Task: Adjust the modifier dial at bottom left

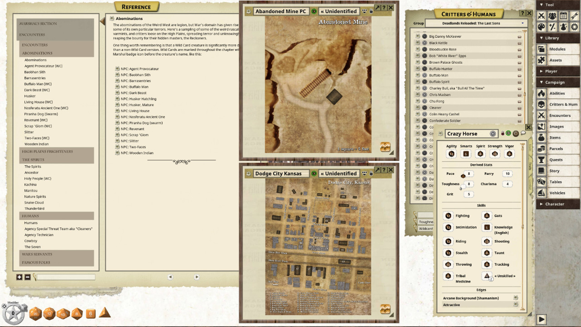Action: click(14, 313)
